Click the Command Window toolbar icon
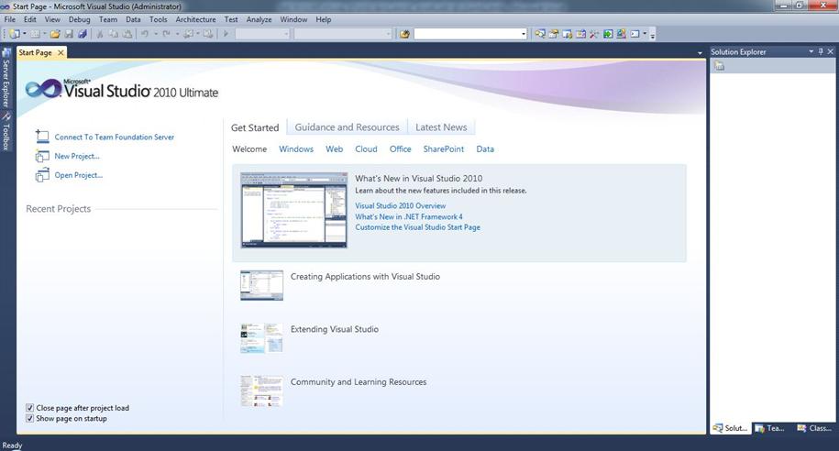839x451 pixels. [x=635, y=34]
